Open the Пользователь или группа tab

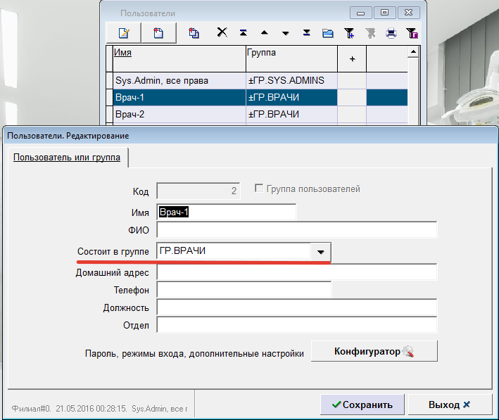coord(67,157)
